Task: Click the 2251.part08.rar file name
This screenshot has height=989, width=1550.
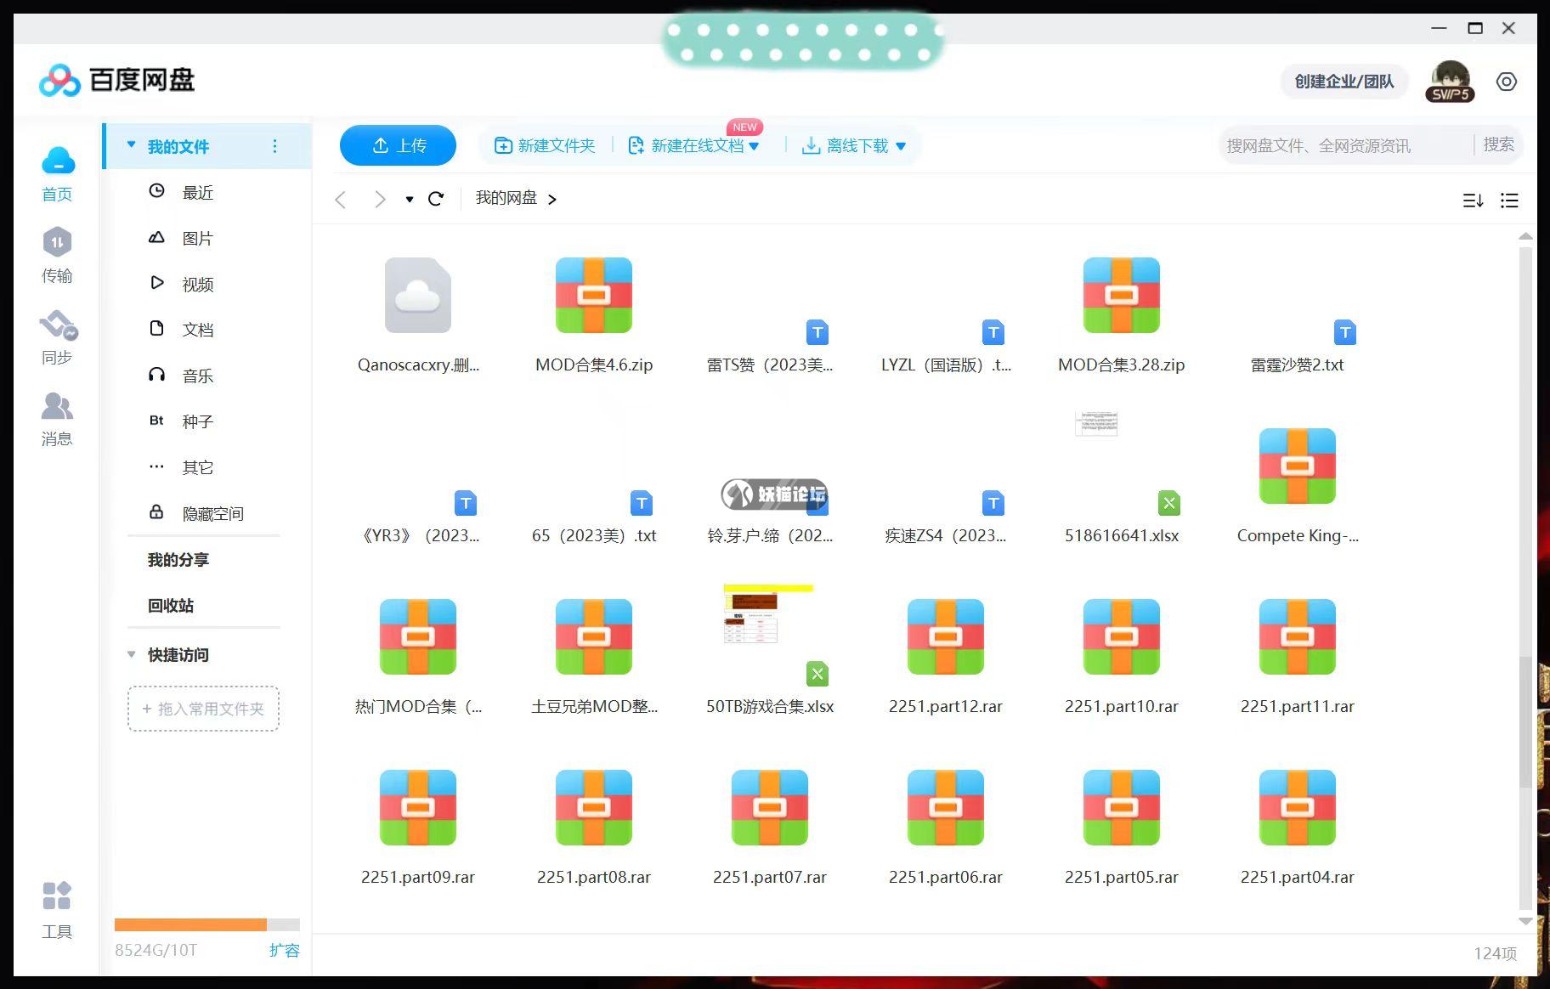Action: point(594,877)
